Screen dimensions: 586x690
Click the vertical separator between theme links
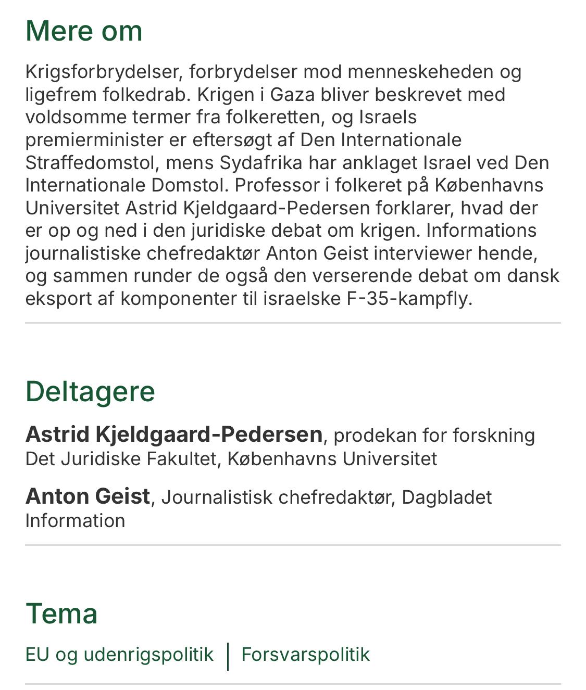(x=228, y=656)
